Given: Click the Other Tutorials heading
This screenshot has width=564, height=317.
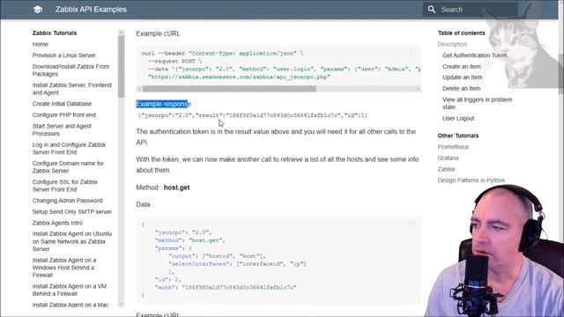Looking at the screenshot, I should (458, 136).
